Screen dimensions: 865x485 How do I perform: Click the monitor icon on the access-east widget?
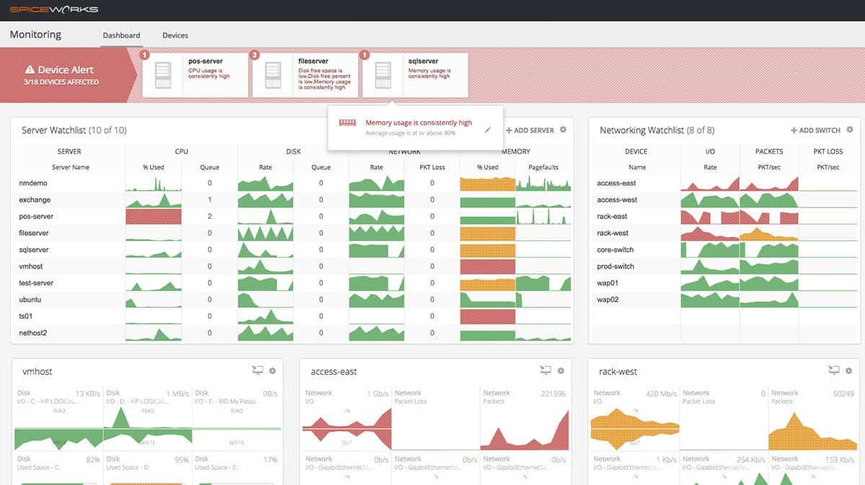pyautogui.click(x=545, y=369)
